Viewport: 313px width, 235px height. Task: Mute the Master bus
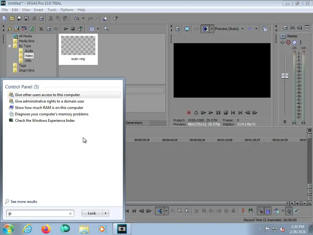tap(294, 42)
